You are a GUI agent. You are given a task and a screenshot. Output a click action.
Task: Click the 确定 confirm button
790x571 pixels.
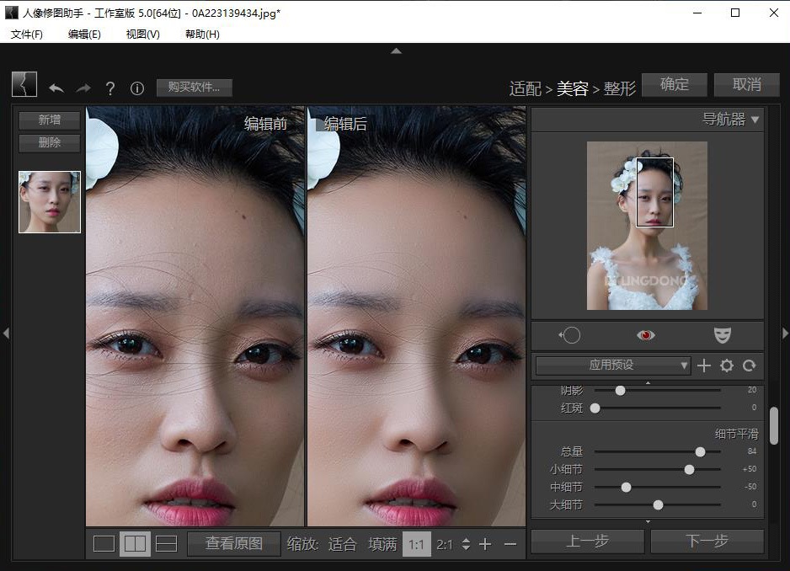[x=675, y=85]
